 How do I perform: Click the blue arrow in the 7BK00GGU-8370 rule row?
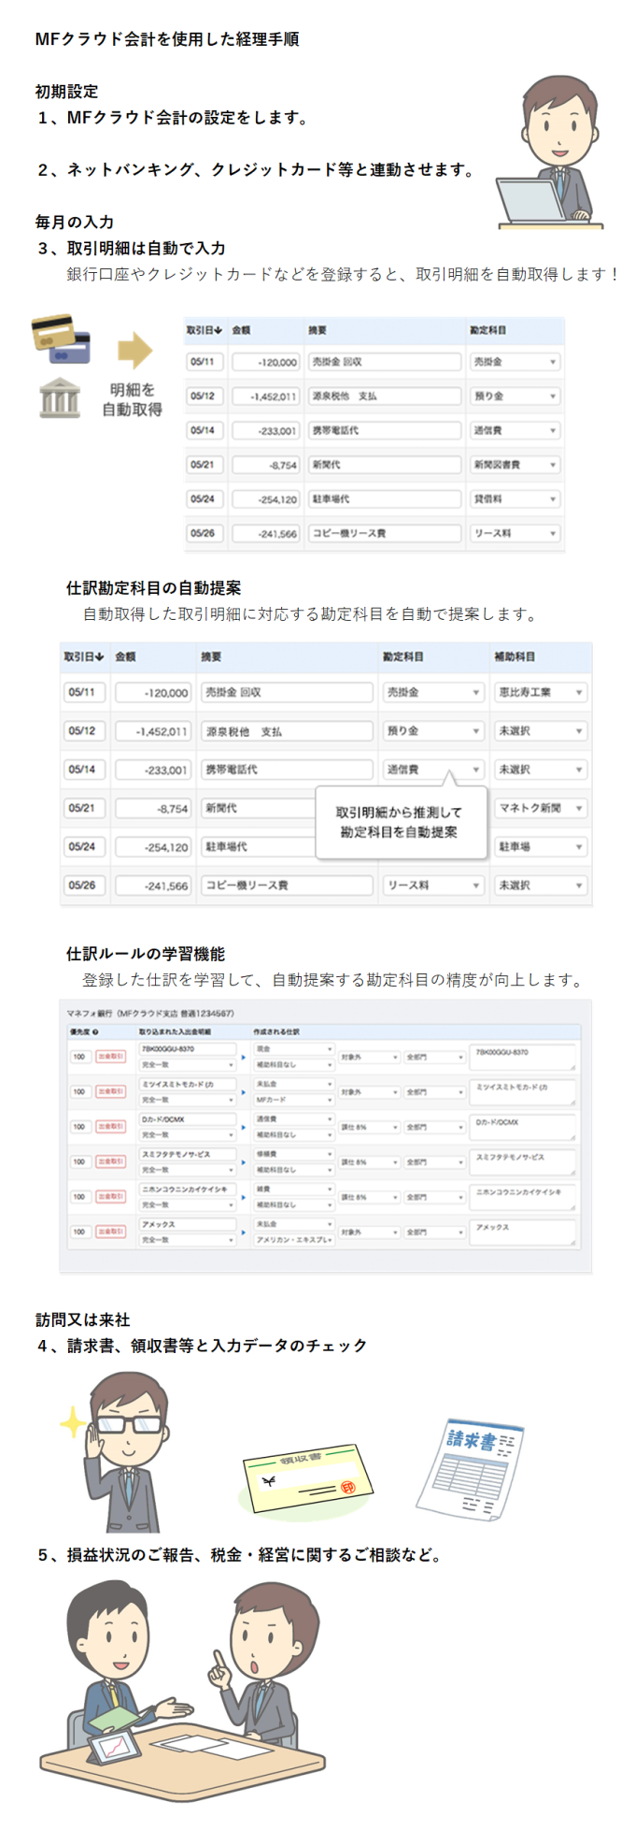[x=245, y=1057]
